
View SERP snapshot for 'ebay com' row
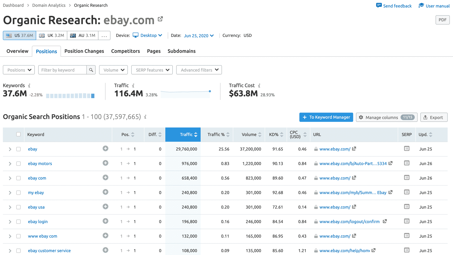407,178
